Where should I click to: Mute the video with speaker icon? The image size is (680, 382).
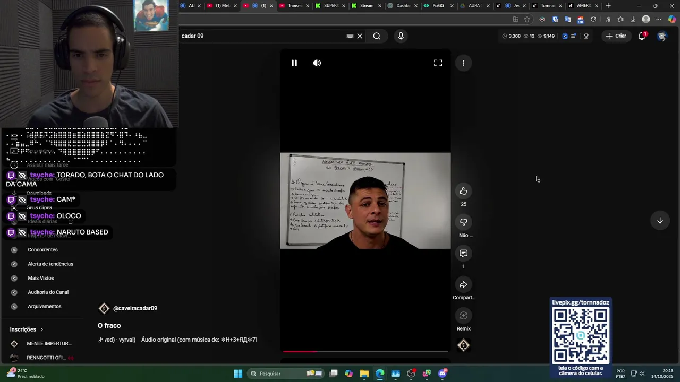(x=317, y=63)
